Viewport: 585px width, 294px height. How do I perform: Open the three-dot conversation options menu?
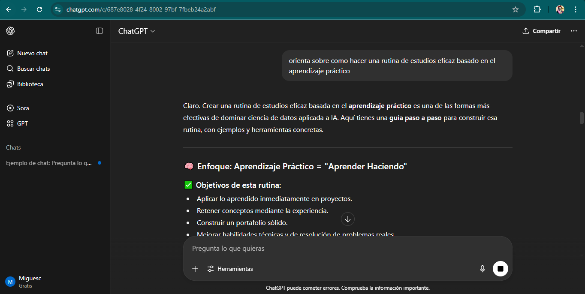[574, 31]
